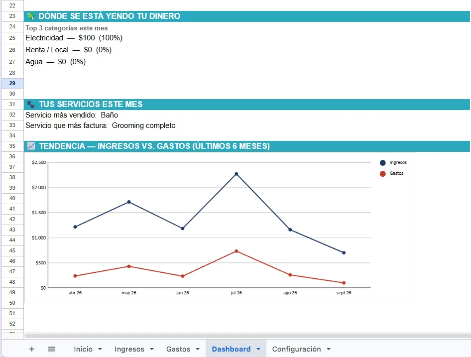
Task: Click the Ingresos data point for sept 26
Action: pos(344,253)
